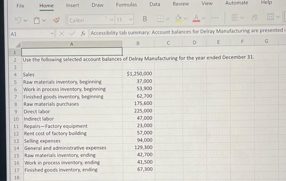This screenshot has width=286, height=181.
Task: Open the More options ellipsis
Action: point(214,18)
